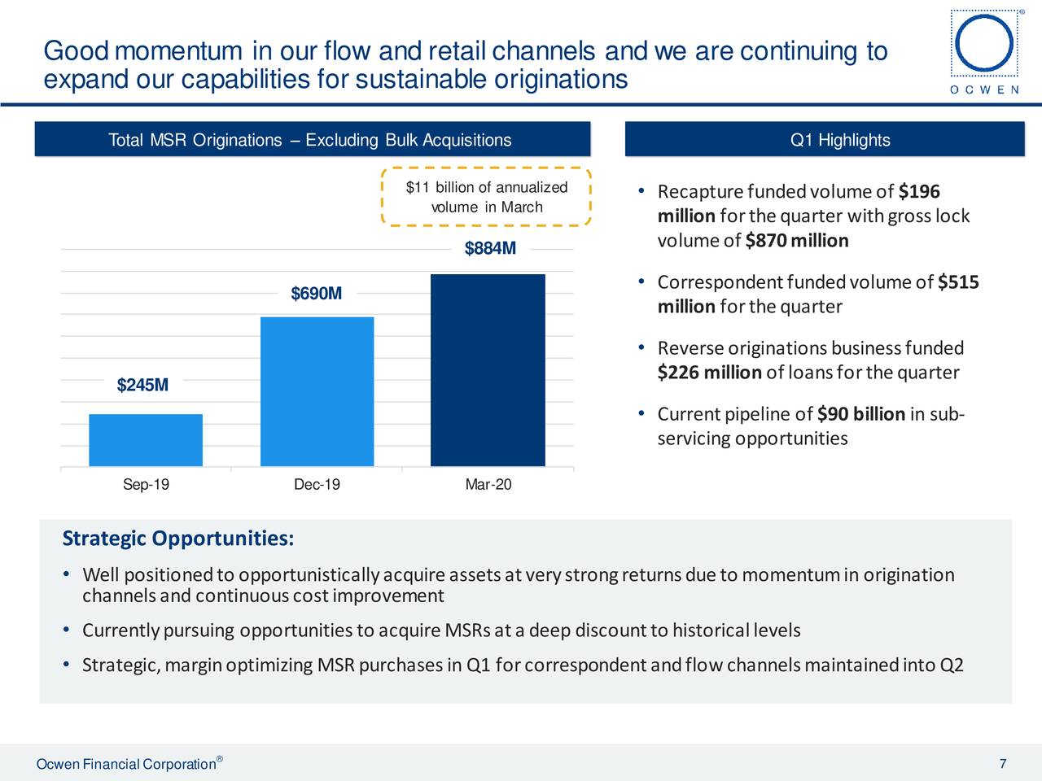Image resolution: width=1042 pixels, height=781 pixels.
Task: Select the $245M data label
Action: pyautogui.click(x=142, y=385)
